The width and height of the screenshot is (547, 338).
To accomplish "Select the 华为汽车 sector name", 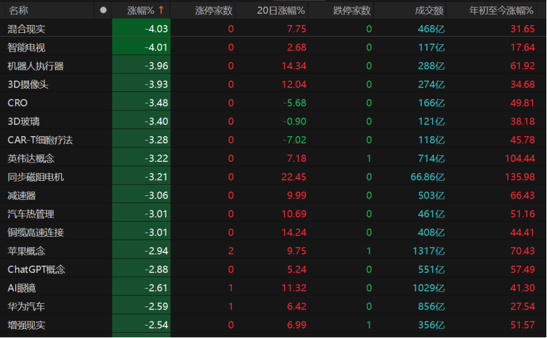I will (26, 306).
